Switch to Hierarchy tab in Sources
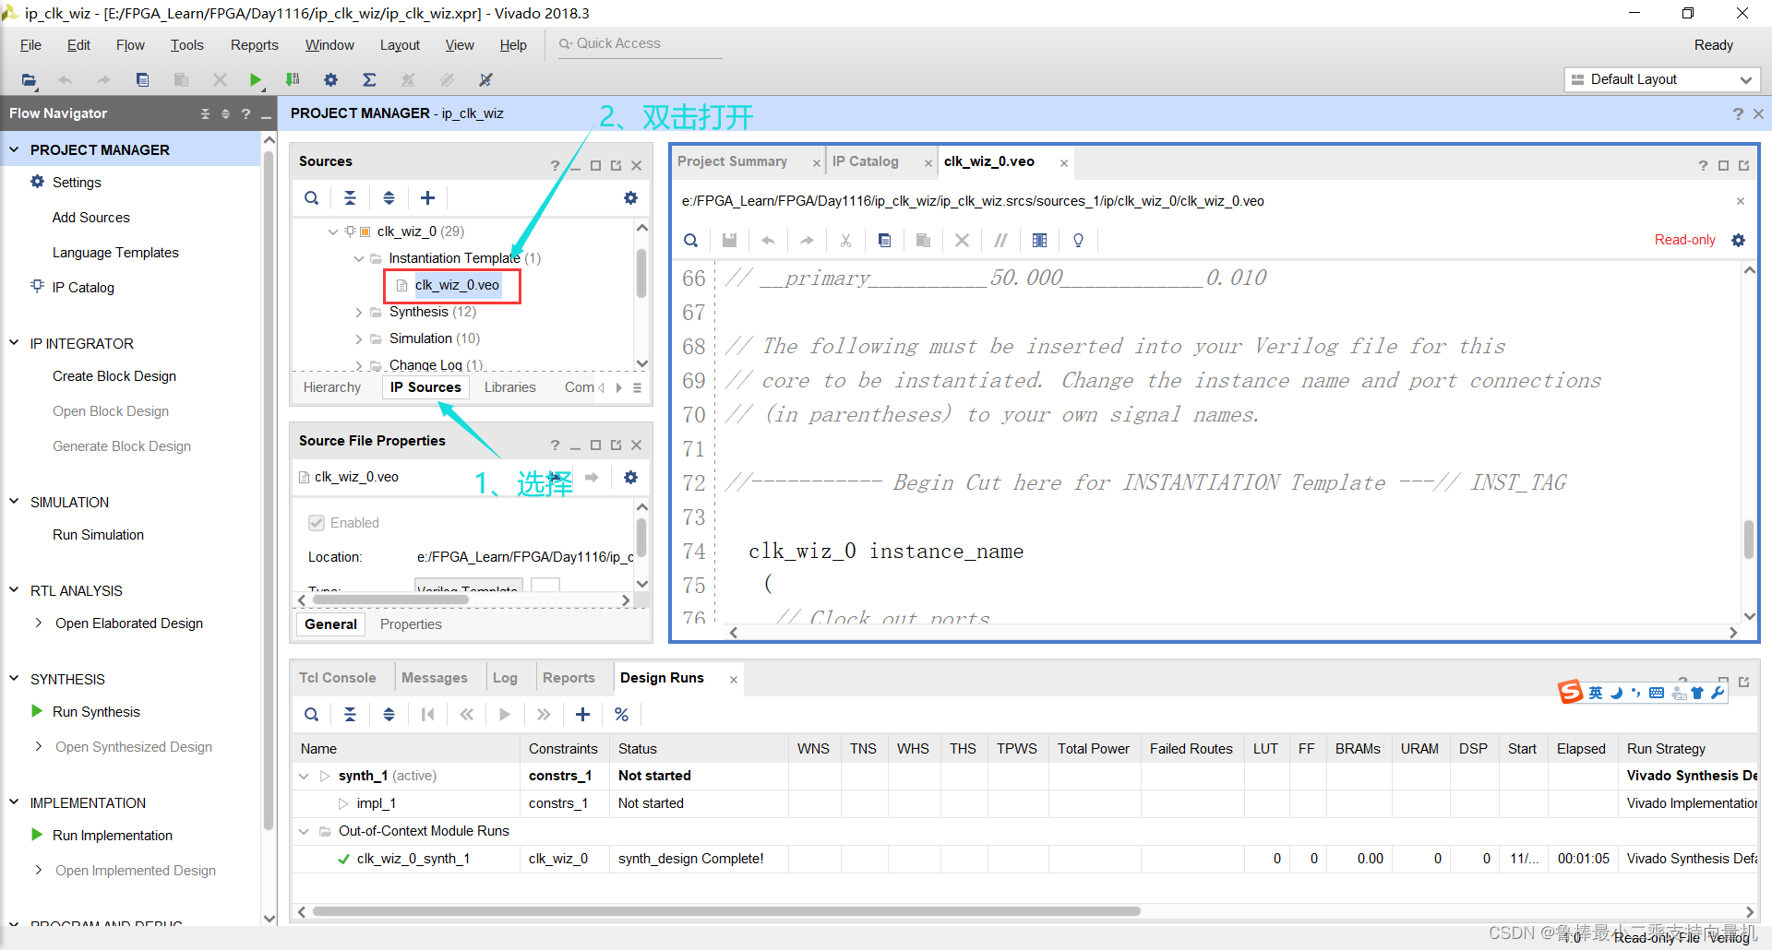The height and width of the screenshot is (950, 1772). 332,387
